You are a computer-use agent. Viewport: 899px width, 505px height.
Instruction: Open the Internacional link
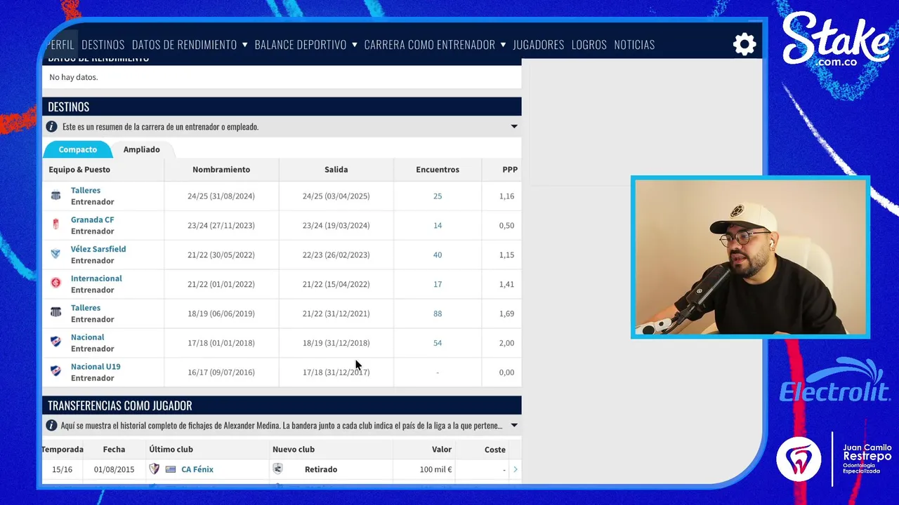pyautogui.click(x=96, y=278)
